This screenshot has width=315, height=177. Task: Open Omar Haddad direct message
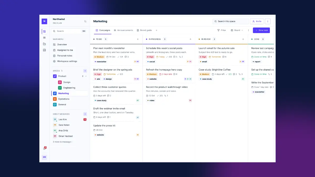[70, 136]
